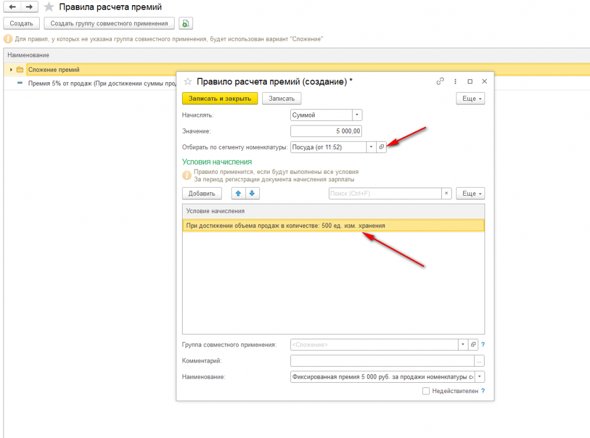Close the Правило расчета премий dialog
This screenshot has height=438, width=590.
484,81
